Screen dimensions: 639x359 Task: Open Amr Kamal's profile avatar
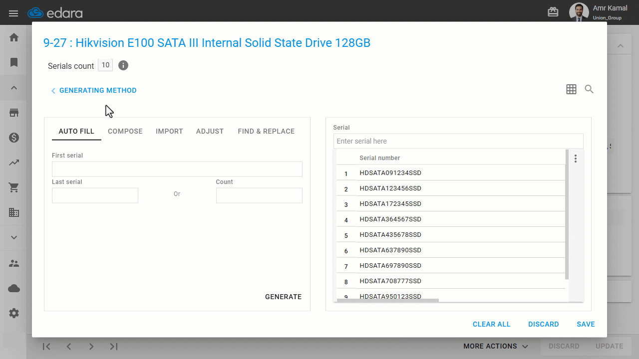click(x=579, y=12)
